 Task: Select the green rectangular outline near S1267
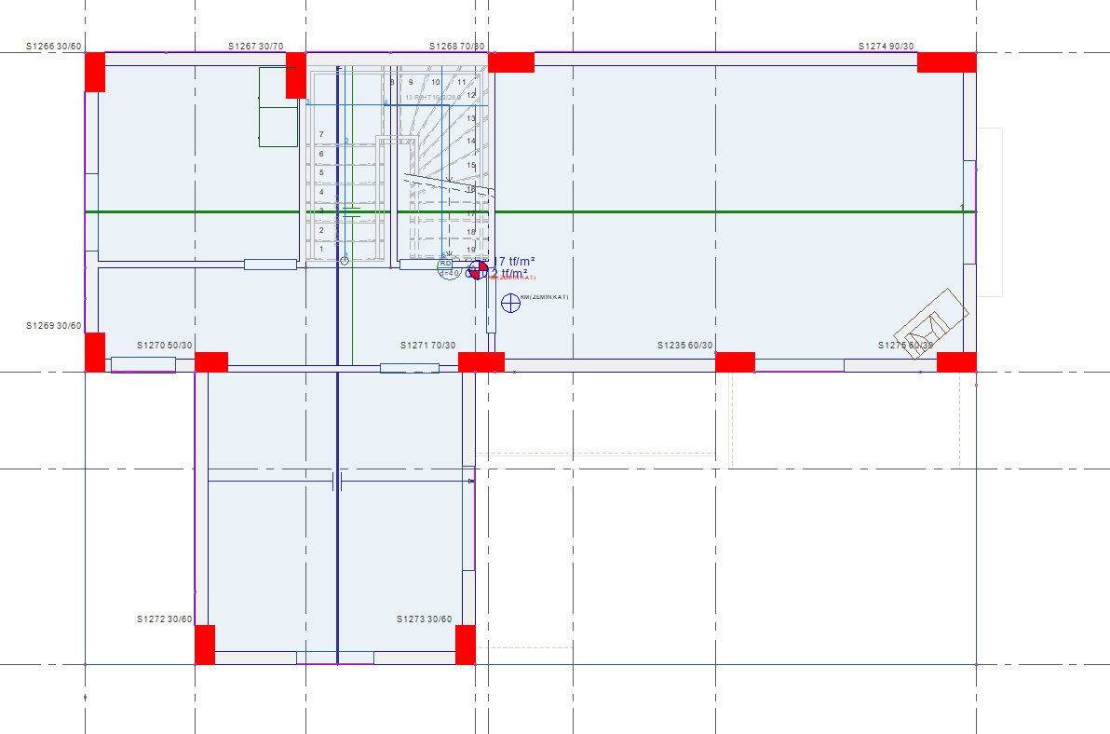278,107
